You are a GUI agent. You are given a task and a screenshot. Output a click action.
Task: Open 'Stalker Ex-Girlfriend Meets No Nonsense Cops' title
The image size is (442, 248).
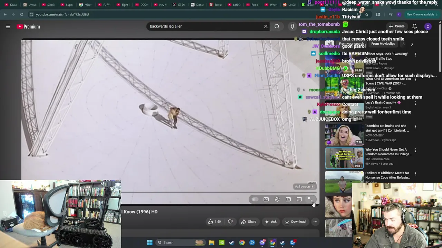(388, 175)
